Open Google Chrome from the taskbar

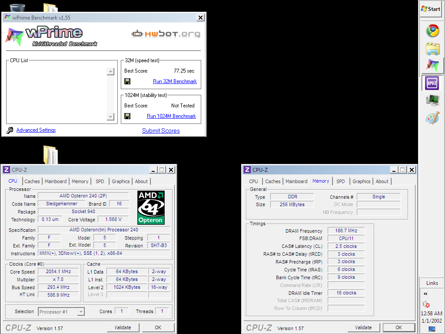(x=432, y=31)
